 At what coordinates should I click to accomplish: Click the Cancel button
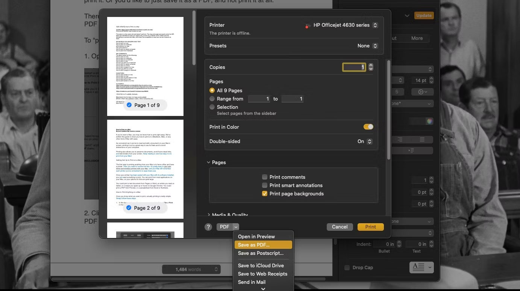tap(340, 227)
